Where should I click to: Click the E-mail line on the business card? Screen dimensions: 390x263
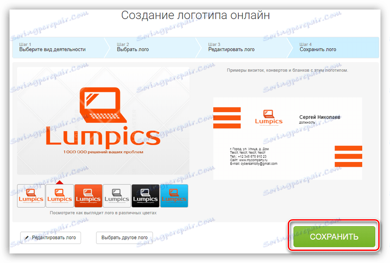tap(253, 164)
